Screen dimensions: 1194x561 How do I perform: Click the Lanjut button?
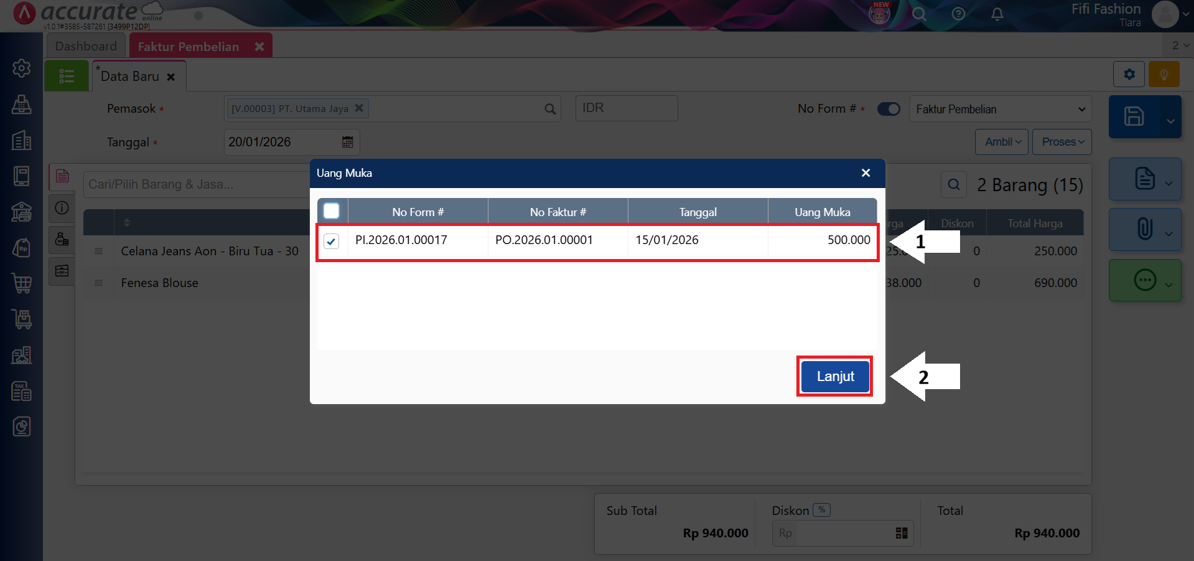(x=834, y=377)
